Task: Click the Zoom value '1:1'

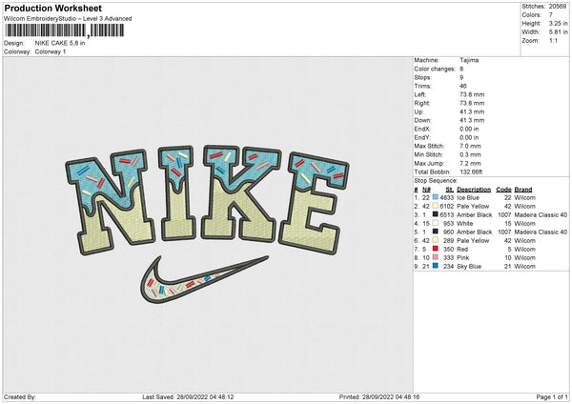Action: [553, 41]
